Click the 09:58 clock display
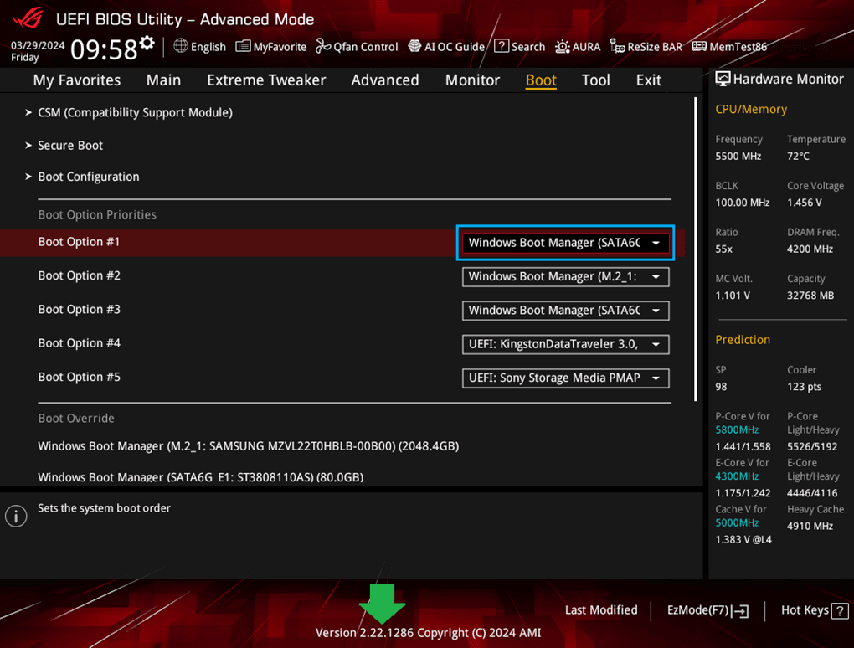Screen dimensions: 854x648 click(x=104, y=49)
